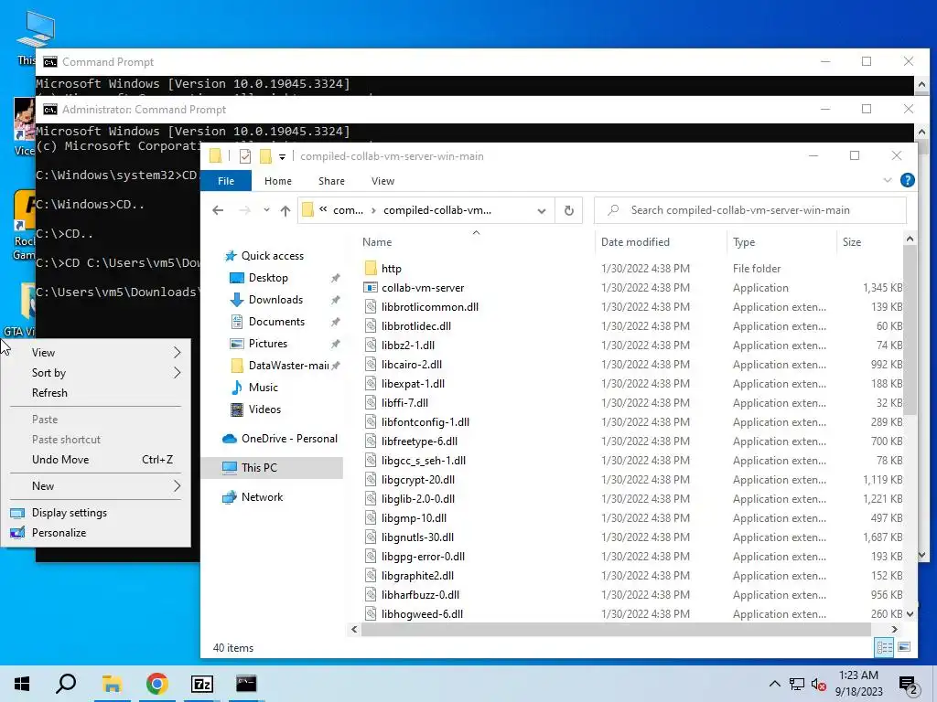
Task: Switch to Command Prompt taskbar icon
Action: 246,684
